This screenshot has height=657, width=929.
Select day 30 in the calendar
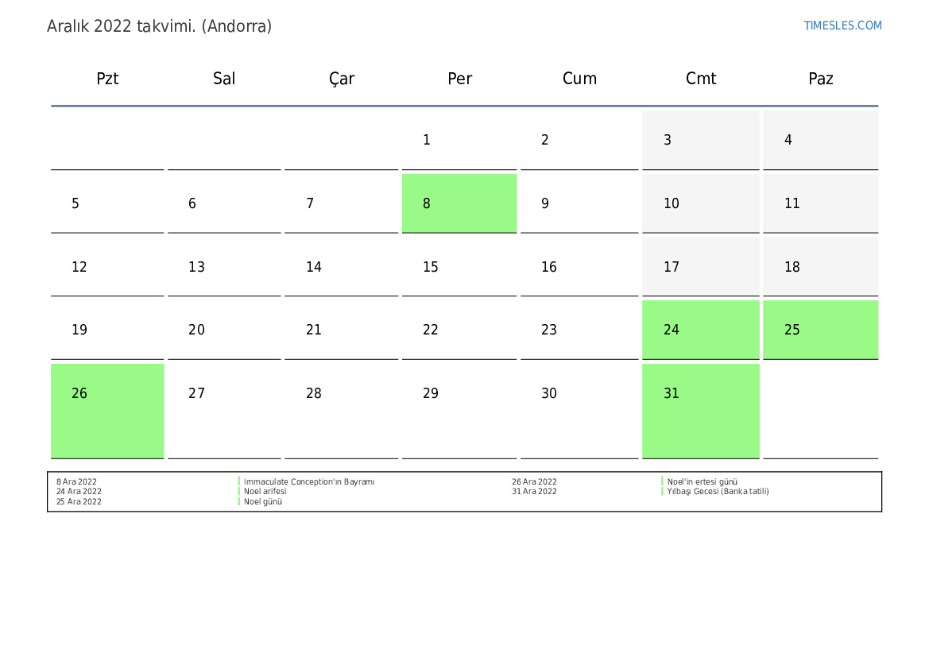[x=579, y=411]
